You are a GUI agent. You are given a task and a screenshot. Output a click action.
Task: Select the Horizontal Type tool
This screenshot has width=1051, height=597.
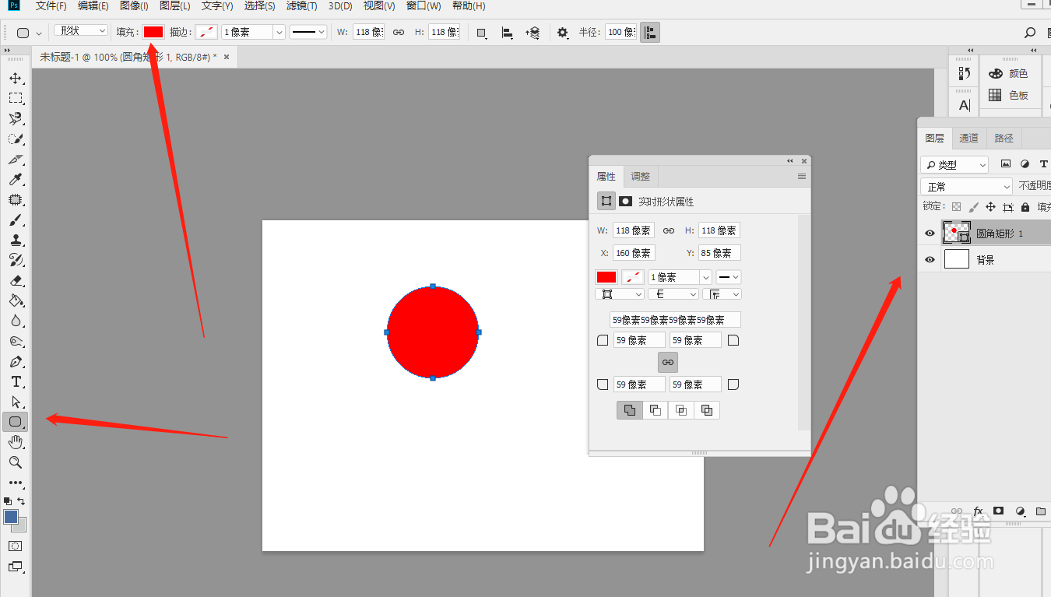(16, 381)
